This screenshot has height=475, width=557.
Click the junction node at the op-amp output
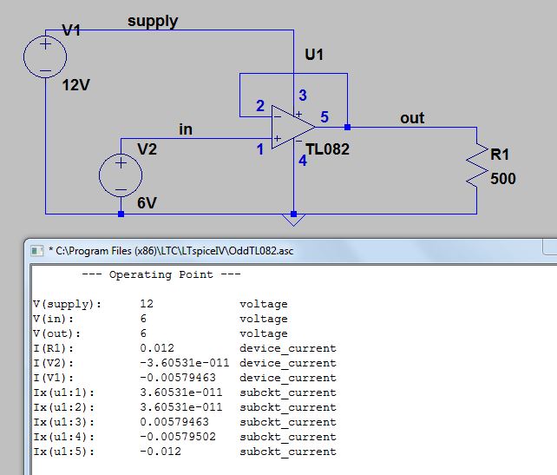point(347,127)
